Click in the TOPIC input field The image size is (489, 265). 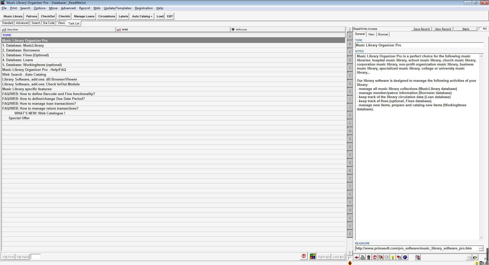pos(419,45)
